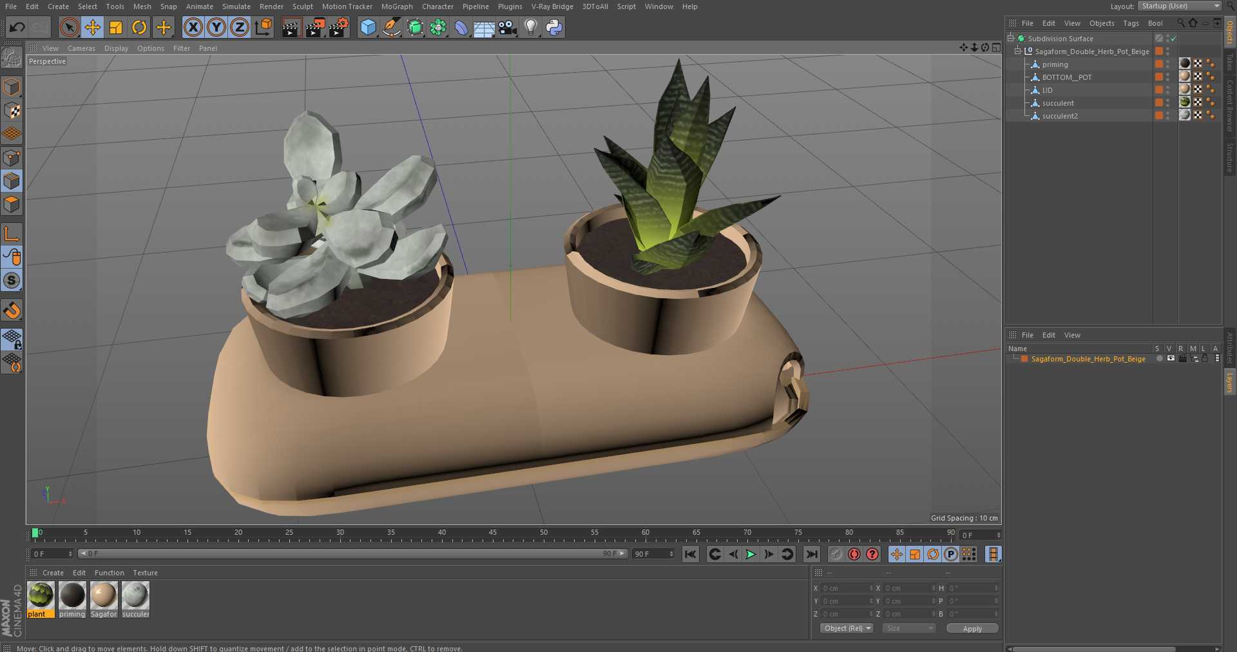The image size is (1237, 652).
Task: Toggle X axis lock
Action: pyautogui.click(x=193, y=27)
